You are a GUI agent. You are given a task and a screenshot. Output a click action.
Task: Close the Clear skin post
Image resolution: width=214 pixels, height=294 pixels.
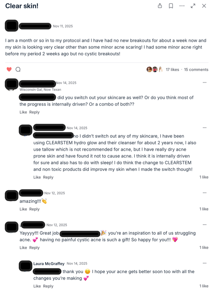[204, 6]
